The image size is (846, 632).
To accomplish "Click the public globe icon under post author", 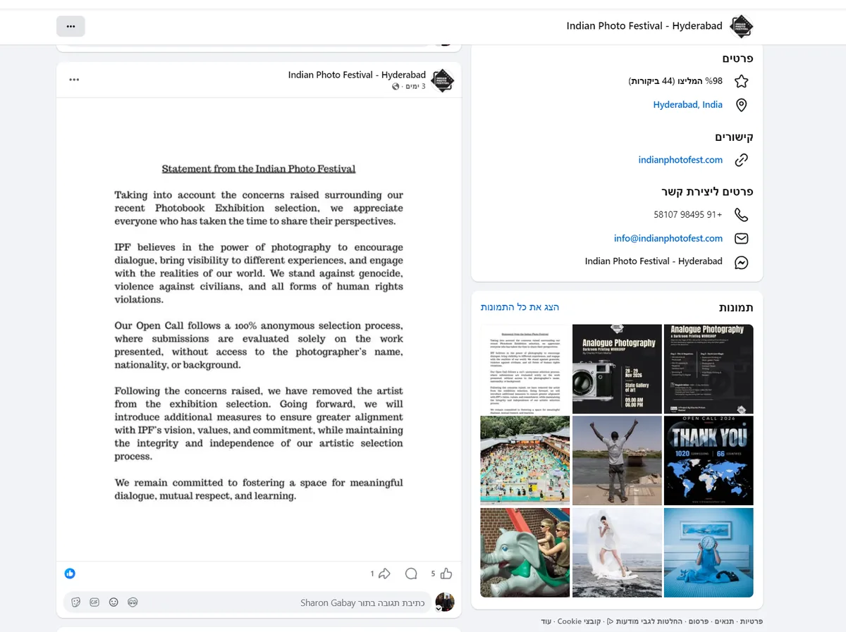I will pos(396,87).
